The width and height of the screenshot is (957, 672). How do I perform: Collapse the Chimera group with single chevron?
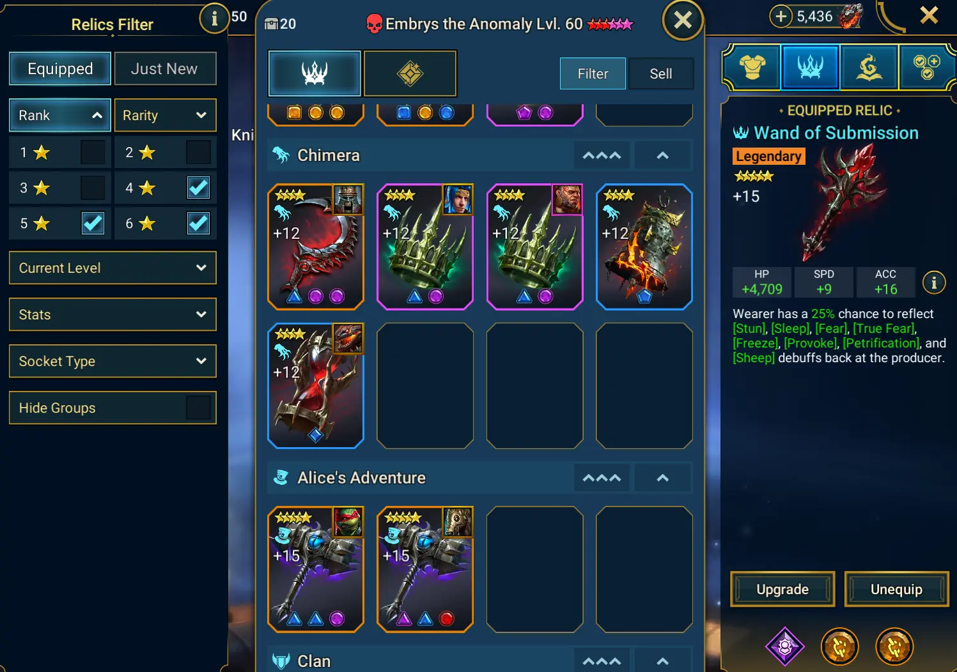point(663,155)
